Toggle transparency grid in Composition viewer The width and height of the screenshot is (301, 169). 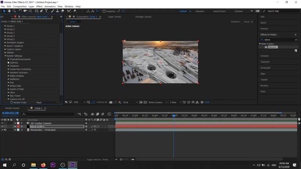pyautogui.click(x=145, y=102)
